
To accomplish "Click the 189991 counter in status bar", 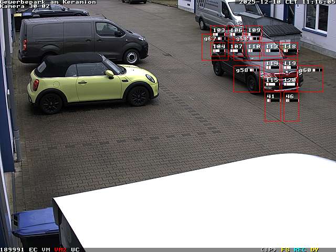I will [12, 249].
